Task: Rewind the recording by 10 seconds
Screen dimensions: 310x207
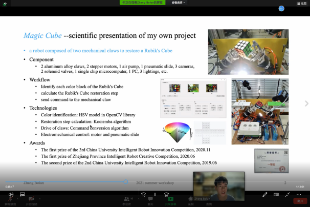Action: (143, 195)
